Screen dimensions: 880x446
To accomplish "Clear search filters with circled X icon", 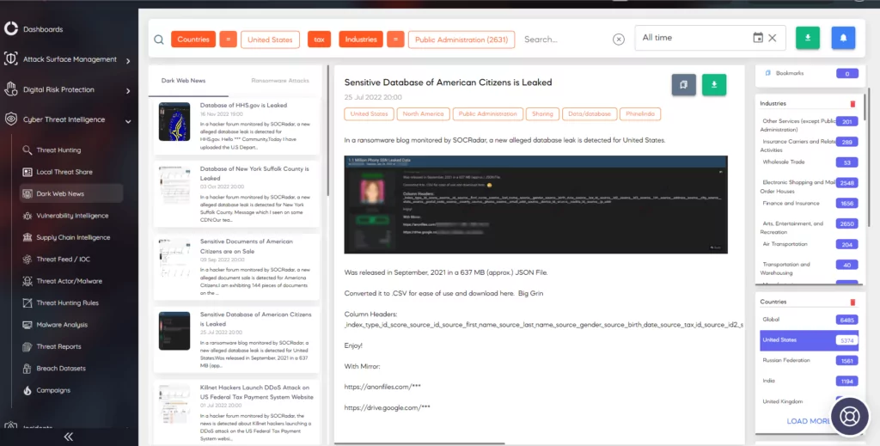I will click(619, 40).
